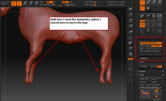Toggle the Rgb paint mode

coord(50,2)
